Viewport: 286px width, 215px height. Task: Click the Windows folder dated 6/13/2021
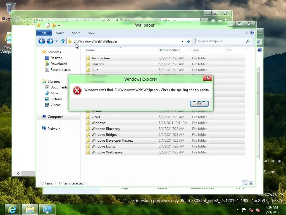click(x=165, y=123)
